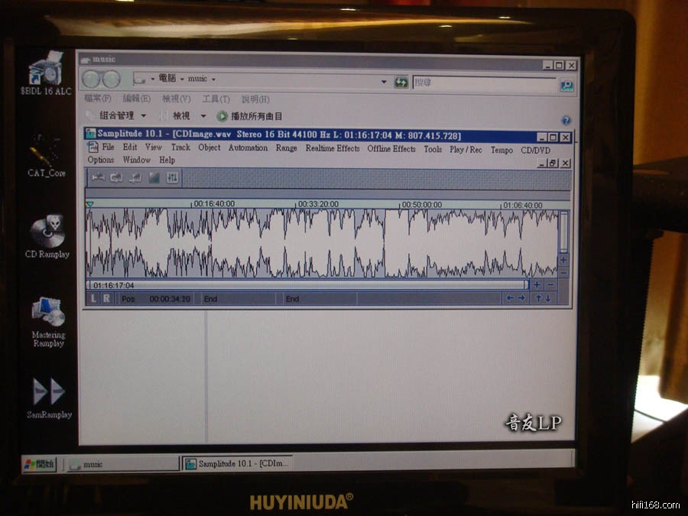Launch the Mastering Ramplay desktop icon
The height and width of the screenshot is (516, 688).
pyautogui.click(x=48, y=313)
